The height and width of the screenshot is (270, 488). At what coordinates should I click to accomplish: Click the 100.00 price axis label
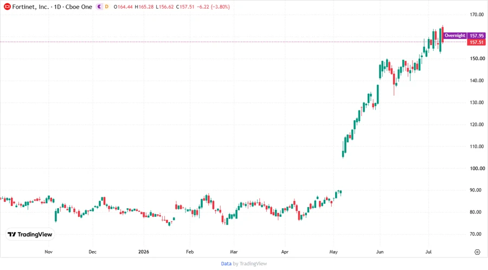[477, 168]
